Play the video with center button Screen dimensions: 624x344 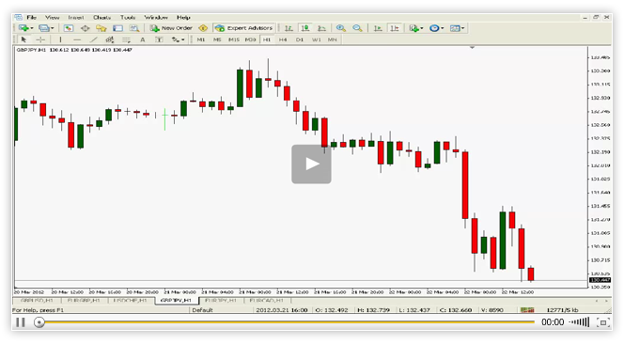[311, 164]
